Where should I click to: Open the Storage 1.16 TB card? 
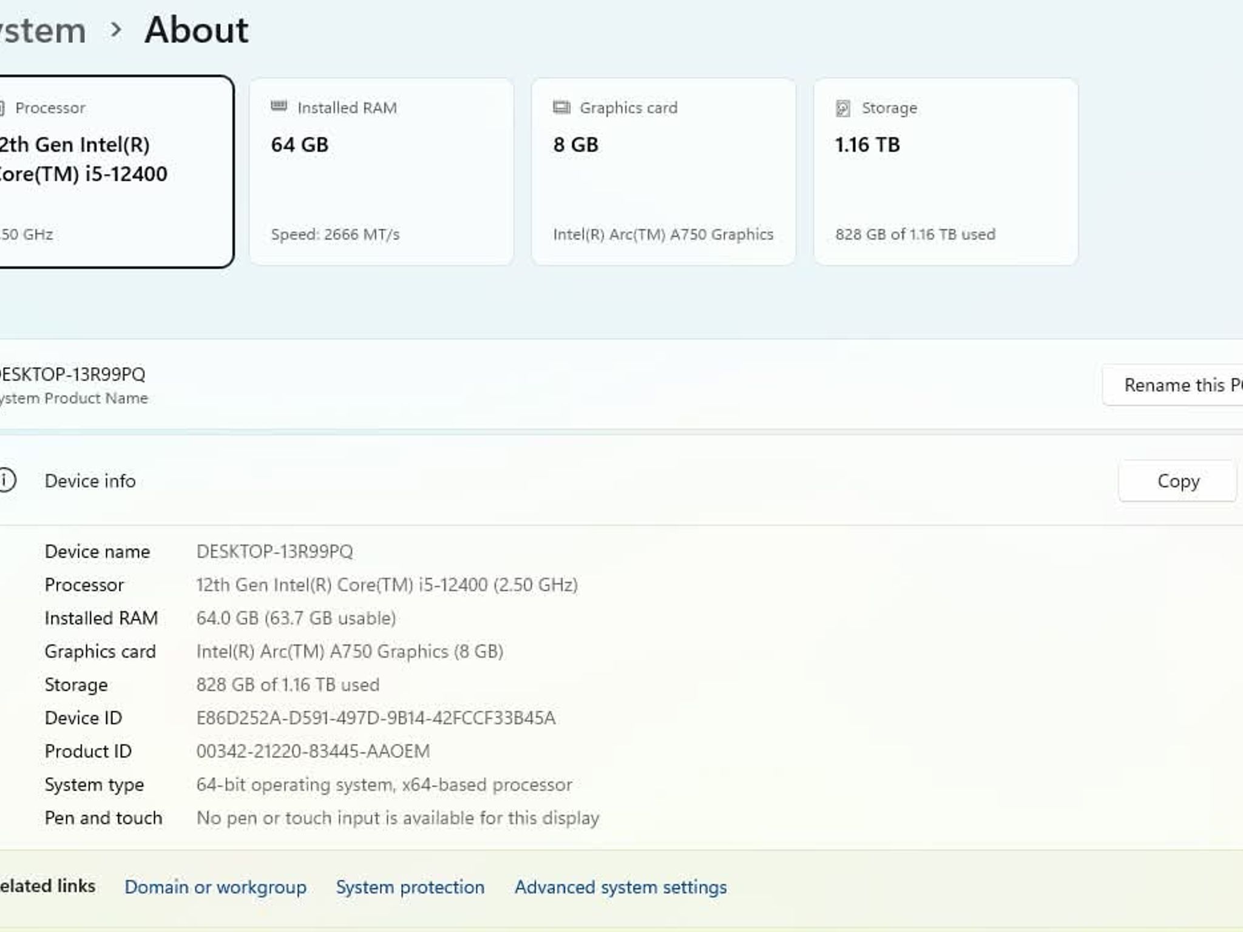[x=946, y=172]
